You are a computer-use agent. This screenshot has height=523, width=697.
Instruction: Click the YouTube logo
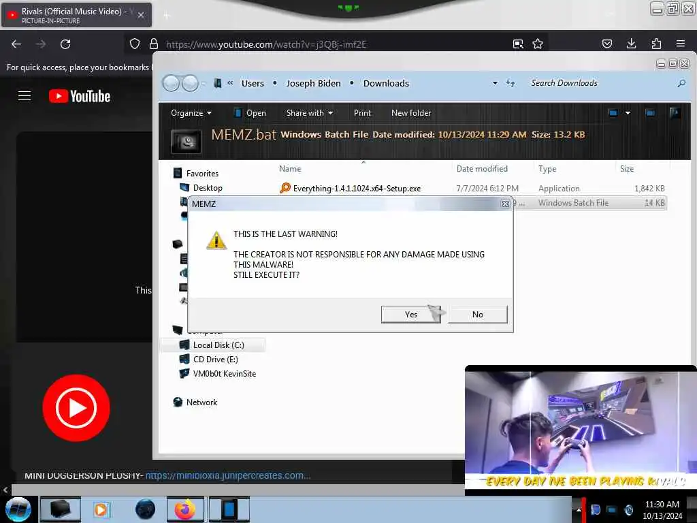tap(80, 96)
